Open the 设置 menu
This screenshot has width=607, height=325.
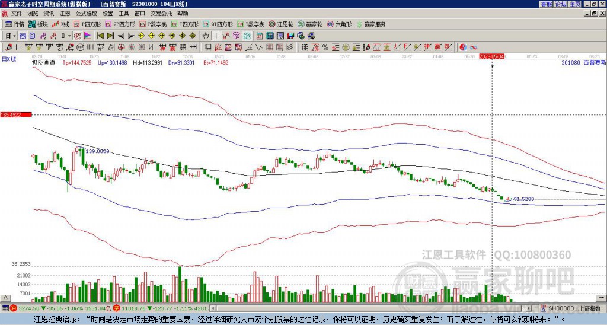pos(108,14)
